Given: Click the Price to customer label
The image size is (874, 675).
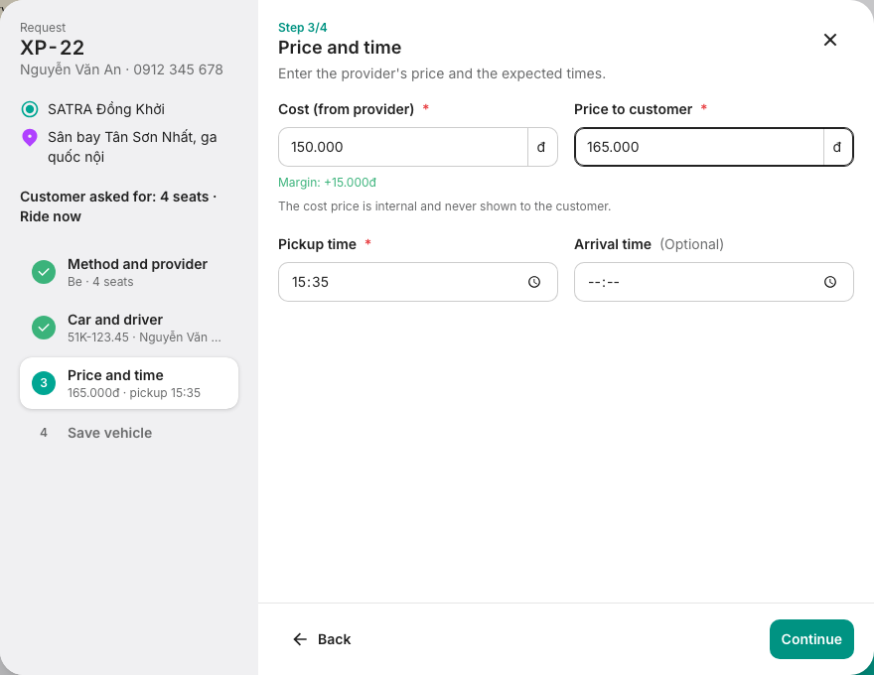Looking at the screenshot, I should (x=634, y=109).
